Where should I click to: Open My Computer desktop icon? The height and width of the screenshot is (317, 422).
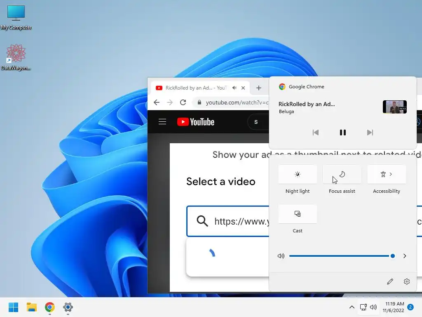tap(16, 17)
